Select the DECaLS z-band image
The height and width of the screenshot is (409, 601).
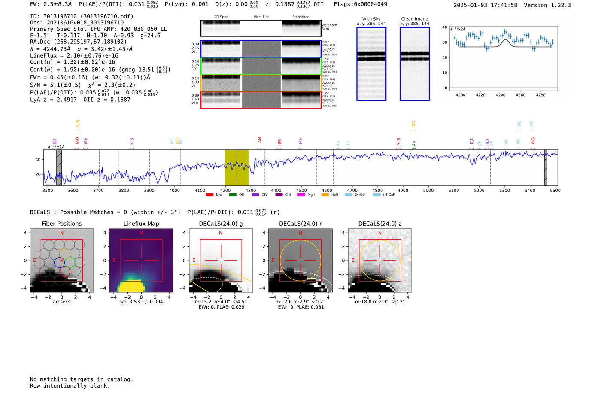click(379, 261)
